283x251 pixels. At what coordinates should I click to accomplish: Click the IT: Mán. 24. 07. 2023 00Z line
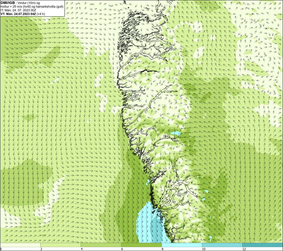(18, 10)
